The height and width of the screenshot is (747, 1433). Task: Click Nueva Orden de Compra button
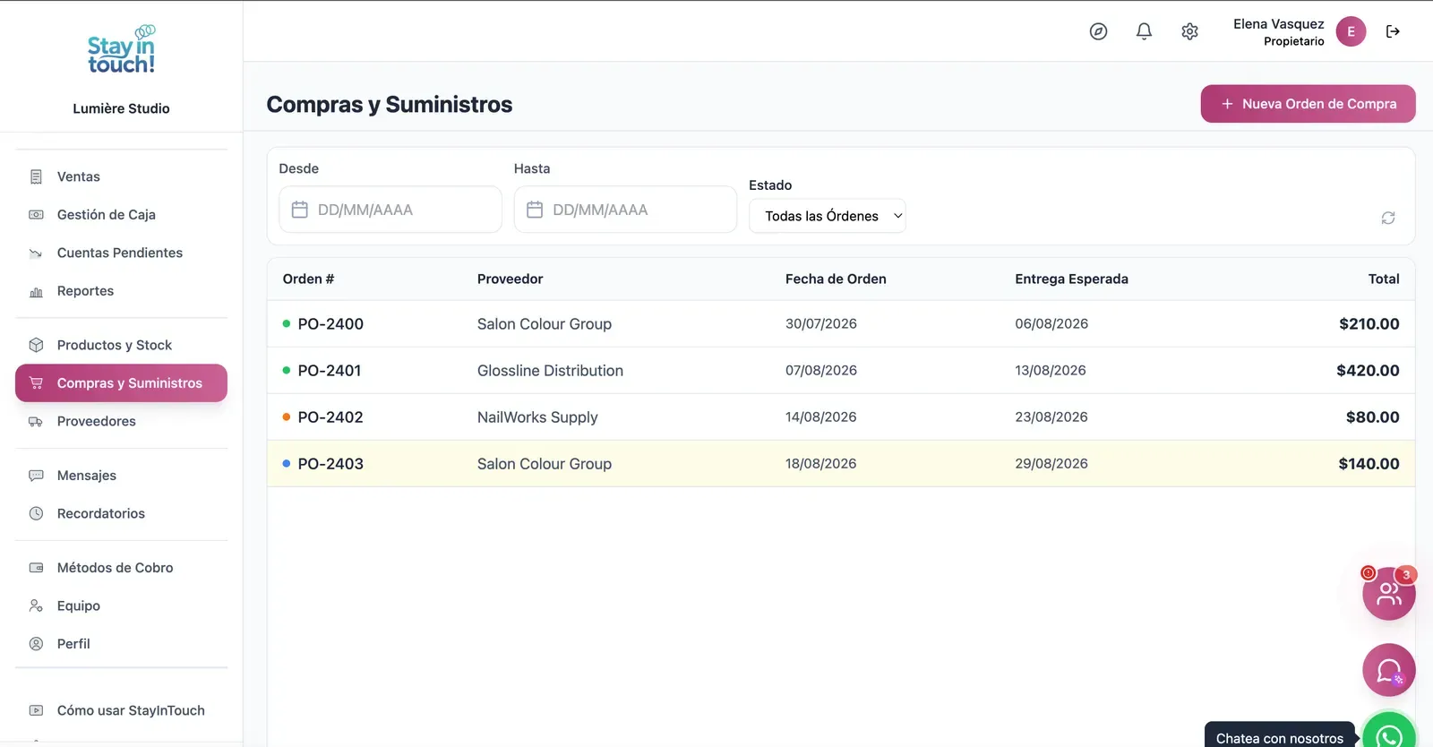[x=1308, y=104]
